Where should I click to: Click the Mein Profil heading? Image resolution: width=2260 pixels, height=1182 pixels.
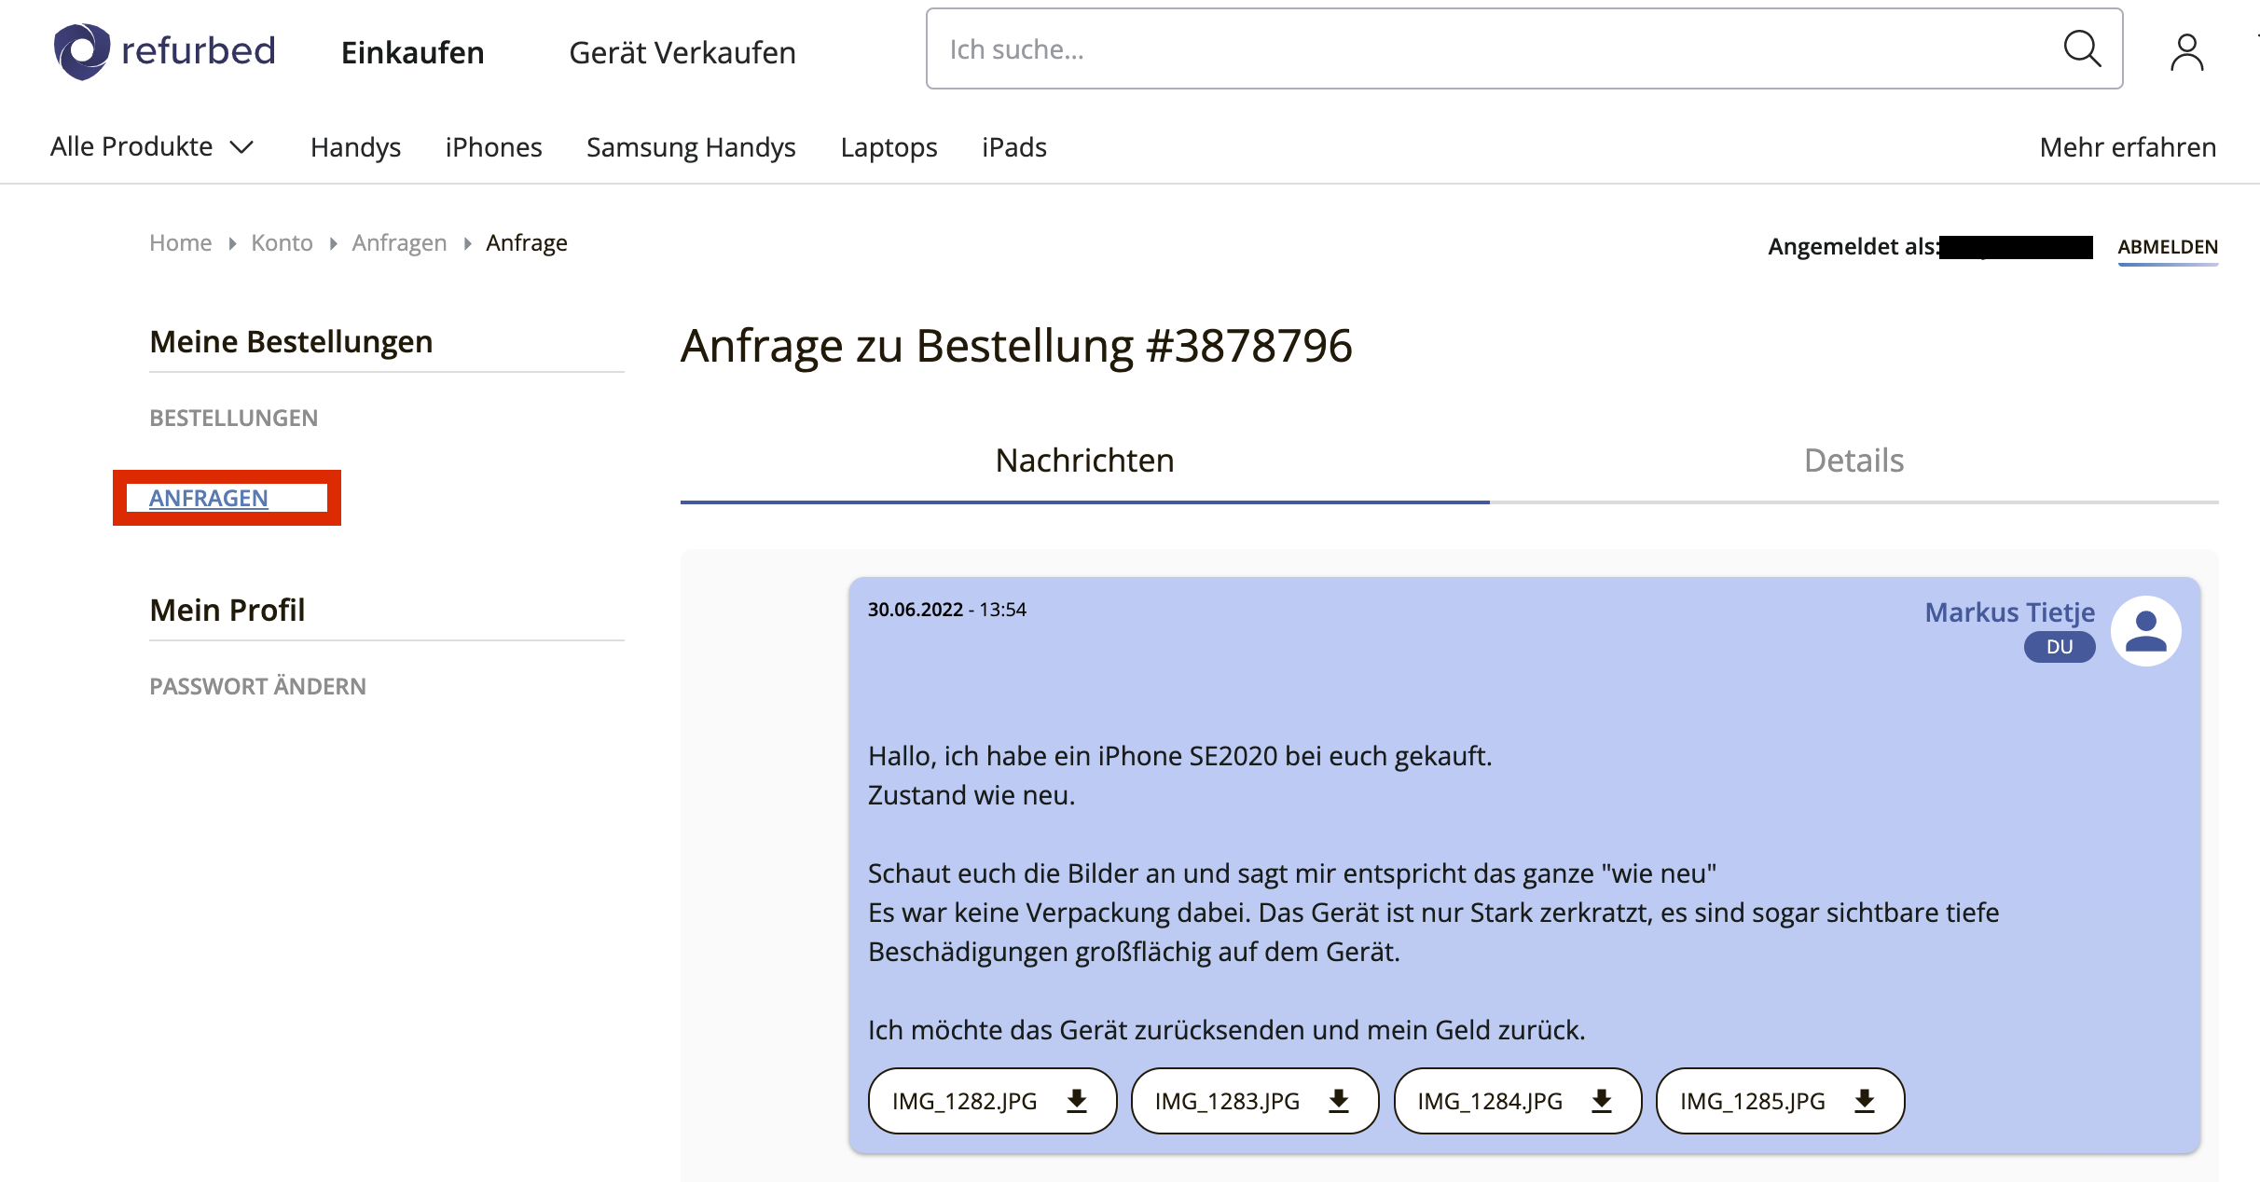tap(227, 611)
